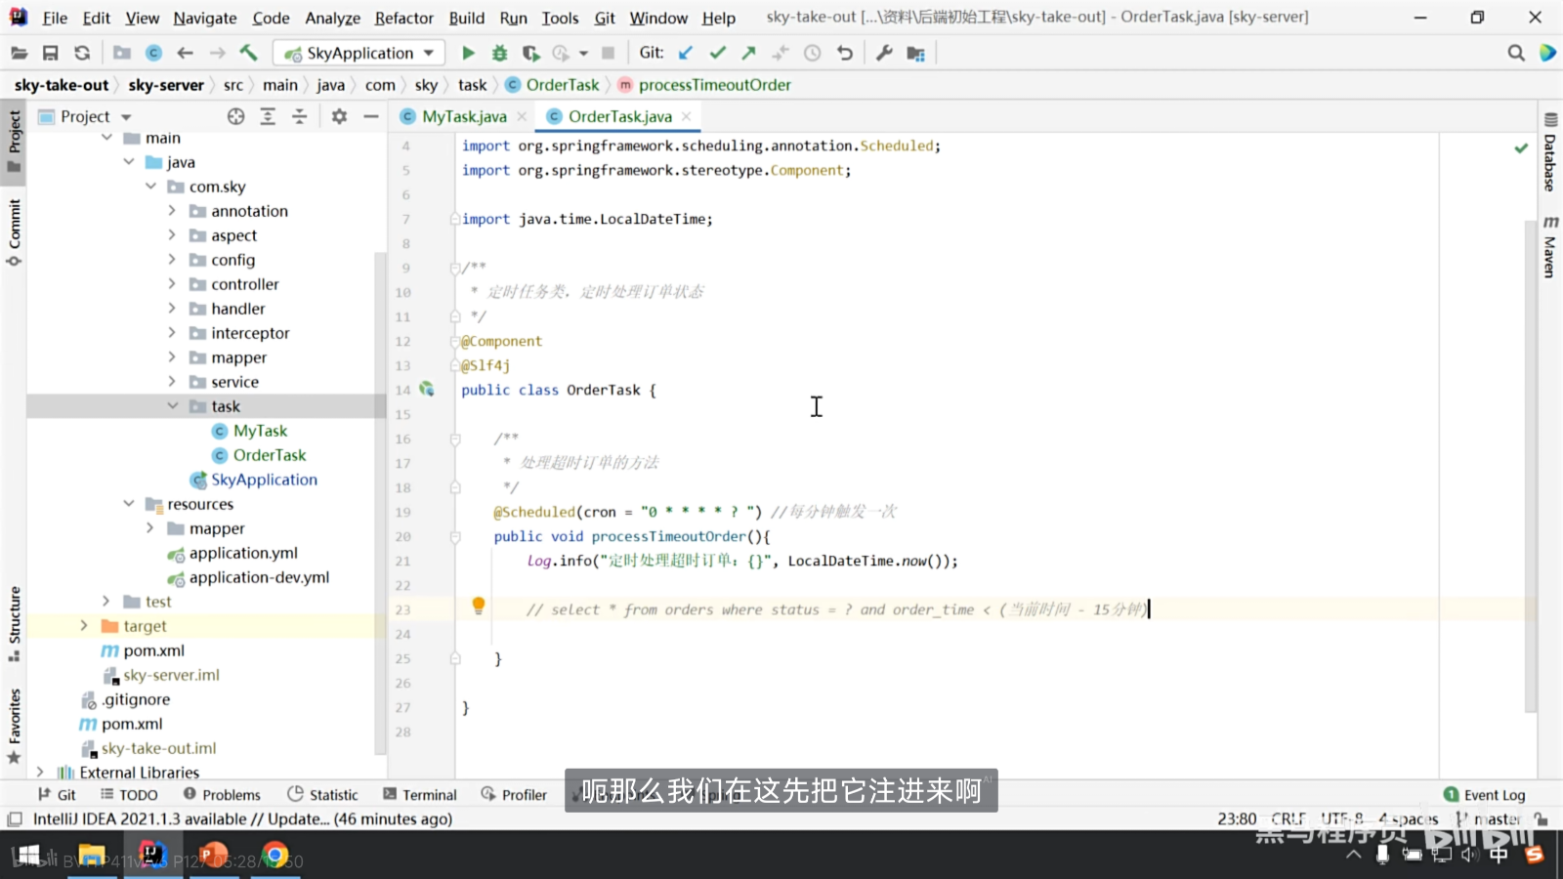Click the green Run button

(468, 53)
